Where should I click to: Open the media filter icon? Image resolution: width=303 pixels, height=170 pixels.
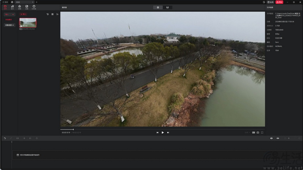click(48, 14)
